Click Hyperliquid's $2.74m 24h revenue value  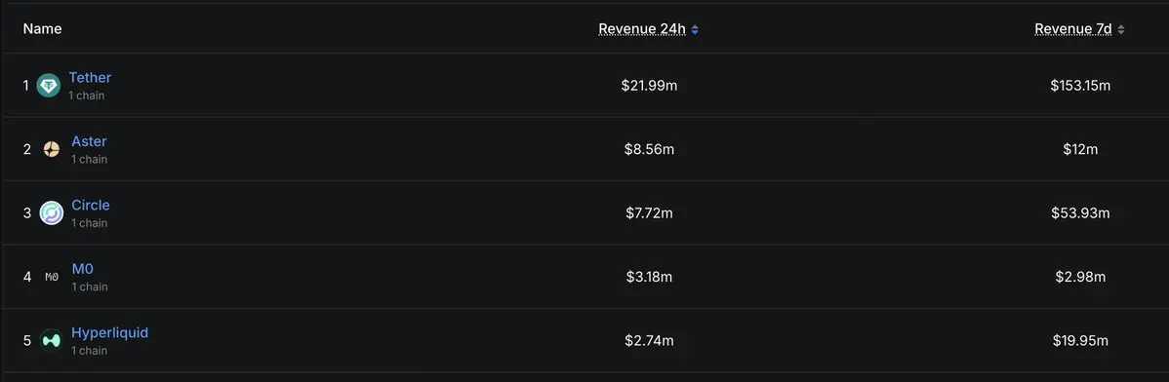coord(649,340)
